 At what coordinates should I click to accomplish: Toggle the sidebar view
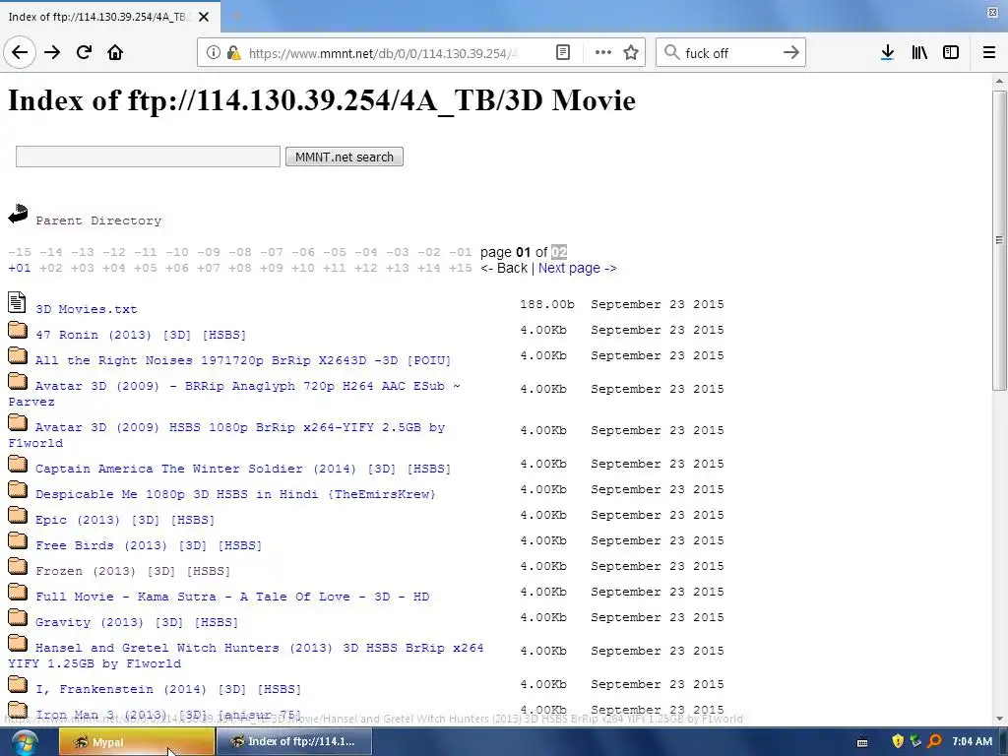pos(951,53)
